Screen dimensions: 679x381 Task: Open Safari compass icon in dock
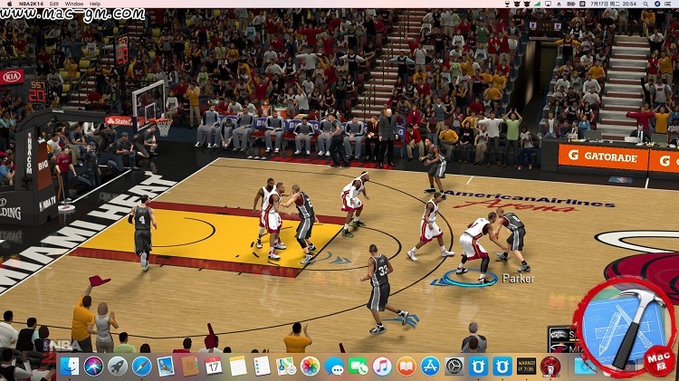[141, 367]
